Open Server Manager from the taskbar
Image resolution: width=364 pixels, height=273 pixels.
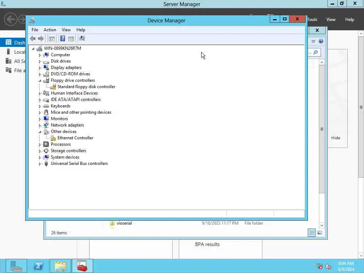pyautogui.click(x=16, y=266)
